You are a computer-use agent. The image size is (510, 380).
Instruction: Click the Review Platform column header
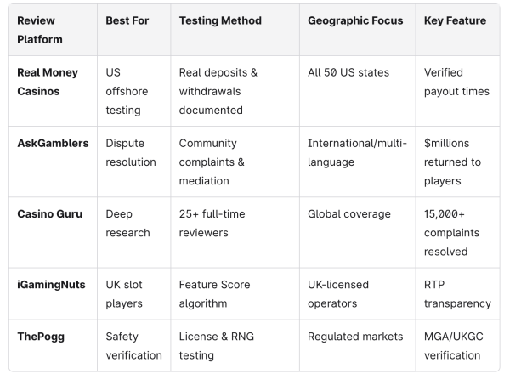tap(40, 30)
